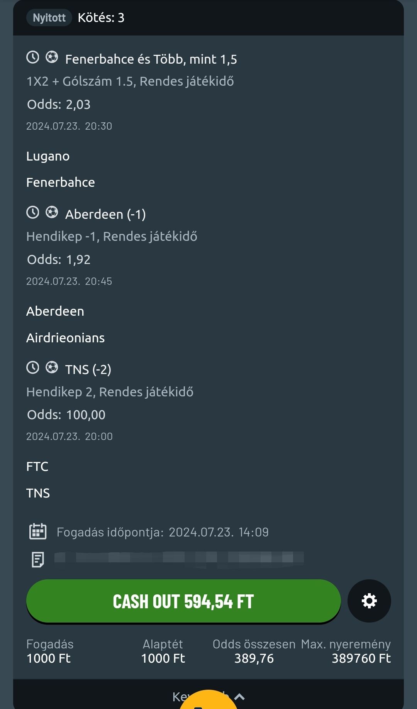Select the Fenerbahce és Több, mint 1,5 selection
This screenshot has height=709, width=417.
[151, 59]
